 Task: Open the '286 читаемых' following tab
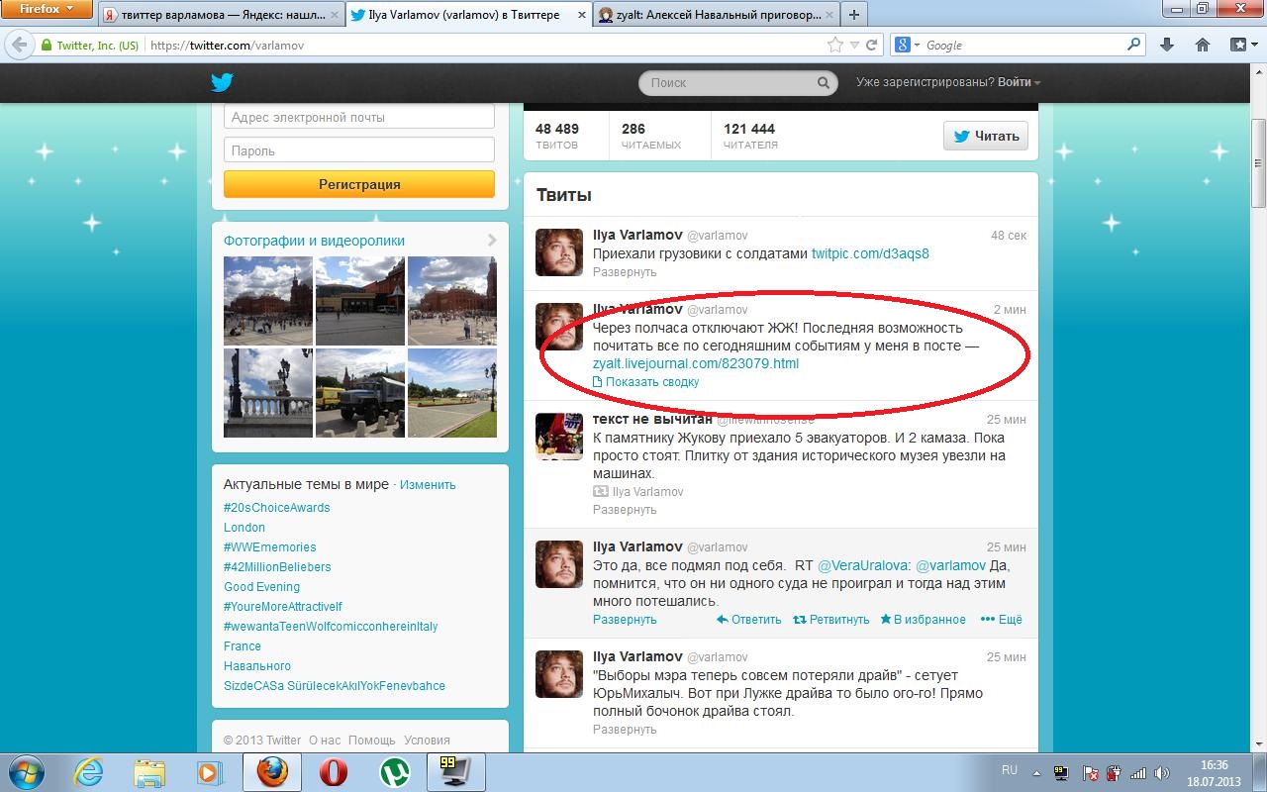(x=651, y=137)
